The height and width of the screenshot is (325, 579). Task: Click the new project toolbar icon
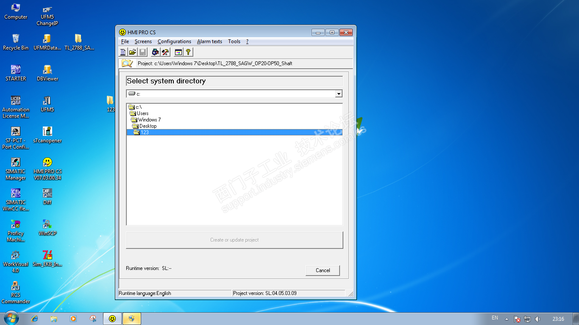pos(123,52)
